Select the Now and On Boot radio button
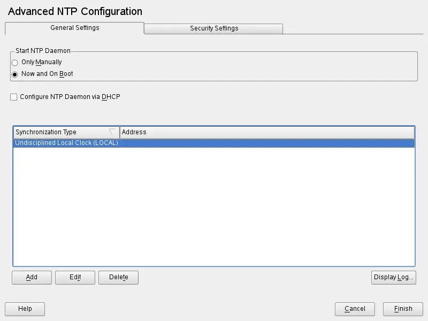Image resolution: width=428 pixels, height=321 pixels. pos(15,74)
